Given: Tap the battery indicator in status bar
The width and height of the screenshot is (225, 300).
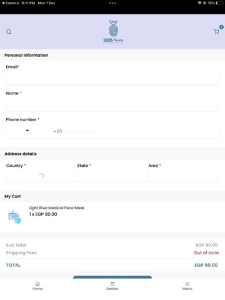Looking at the screenshot, I should click(219, 3).
